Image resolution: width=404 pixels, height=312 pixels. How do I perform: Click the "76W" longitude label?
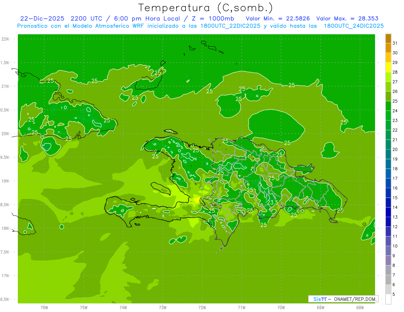click(44, 307)
